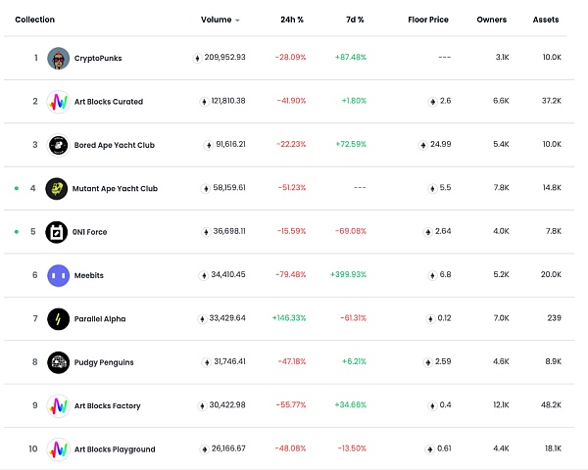
Task: Click the -28.09% 24h change value
Action: coord(291,58)
